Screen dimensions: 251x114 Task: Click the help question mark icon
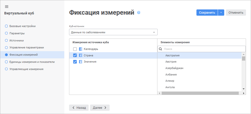(139, 13)
